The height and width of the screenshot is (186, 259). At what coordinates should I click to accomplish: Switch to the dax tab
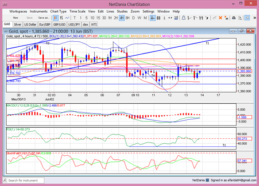click(x=85, y=24)
